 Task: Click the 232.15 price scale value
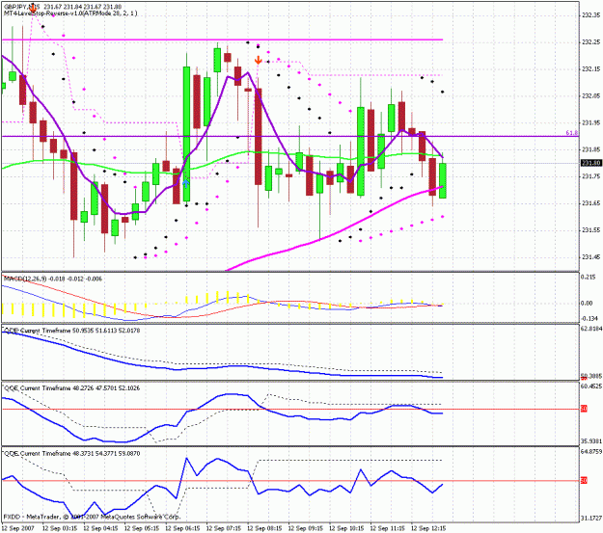coord(591,68)
